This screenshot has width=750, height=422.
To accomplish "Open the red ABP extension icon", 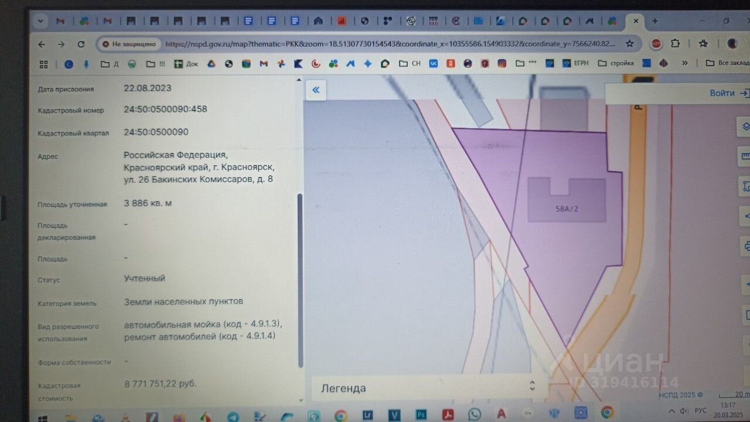I will pyautogui.click(x=656, y=43).
